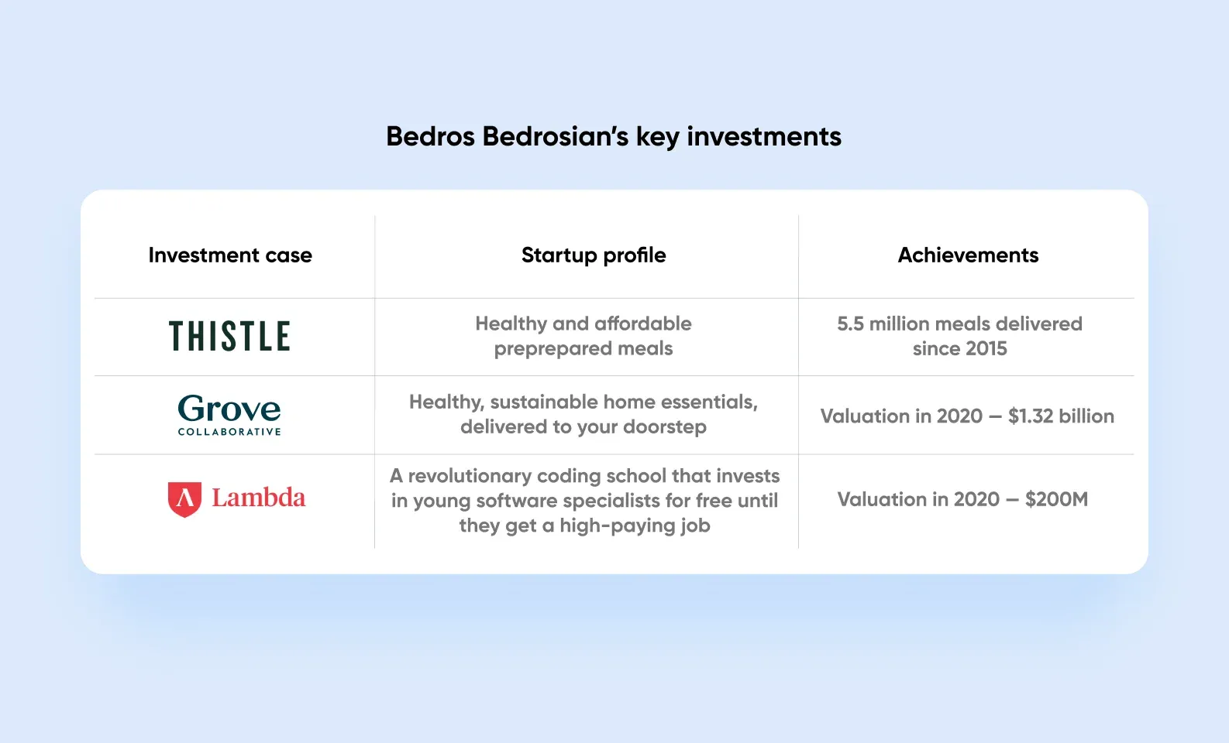Click the Healthy and affordable preprepared meals text

[584, 336]
